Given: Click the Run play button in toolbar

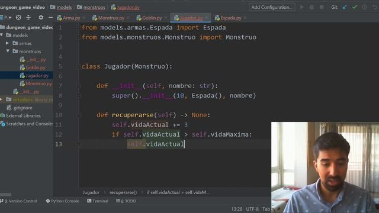Looking at the screenshot, I should click(301, 7).
